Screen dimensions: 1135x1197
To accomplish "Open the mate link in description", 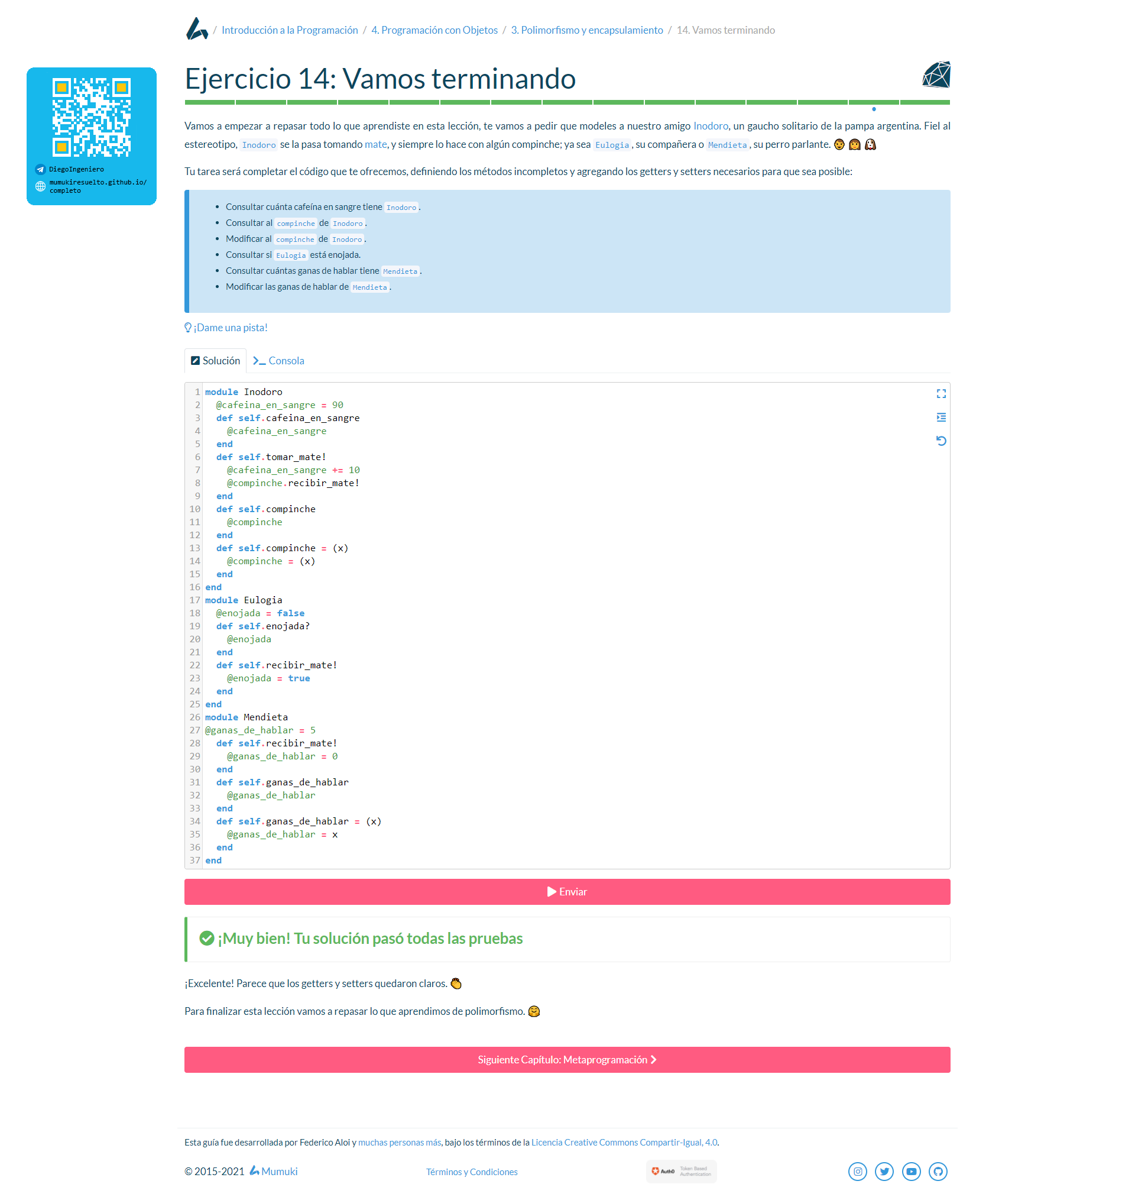I will (375, 144).
